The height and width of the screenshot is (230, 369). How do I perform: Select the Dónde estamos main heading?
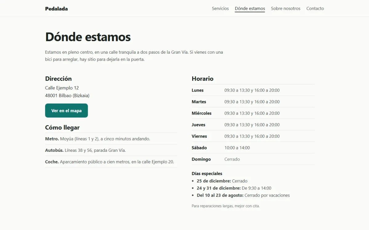tap(88, 37)
